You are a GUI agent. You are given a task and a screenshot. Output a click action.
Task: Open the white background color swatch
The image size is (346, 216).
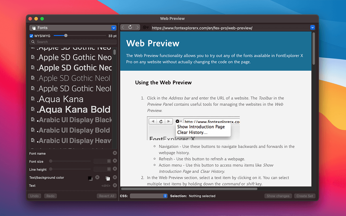(108, 178)
